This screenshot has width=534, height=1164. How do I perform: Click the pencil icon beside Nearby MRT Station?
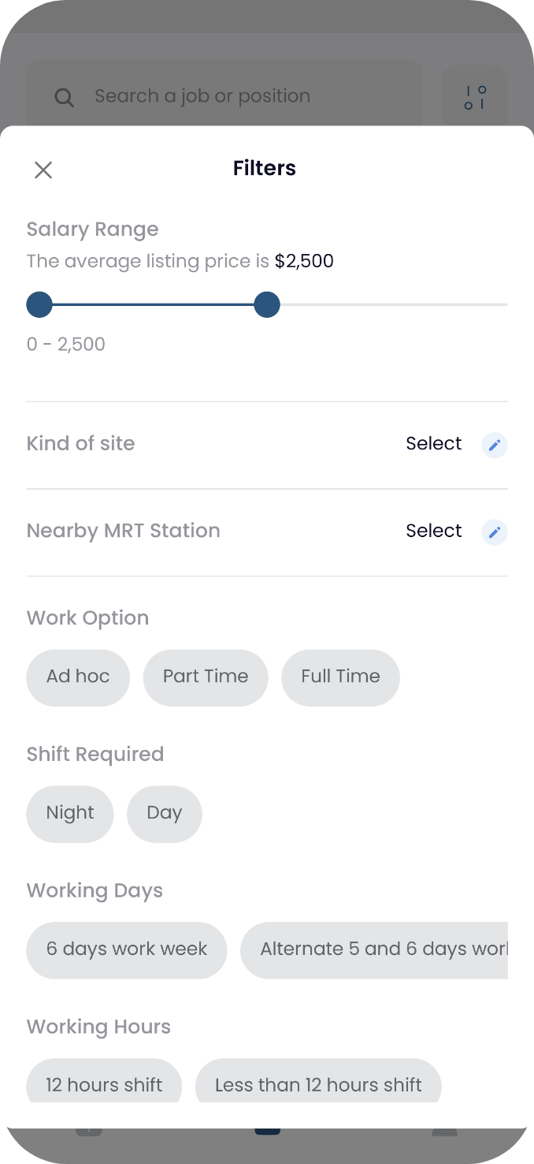(x=495, y=532)
